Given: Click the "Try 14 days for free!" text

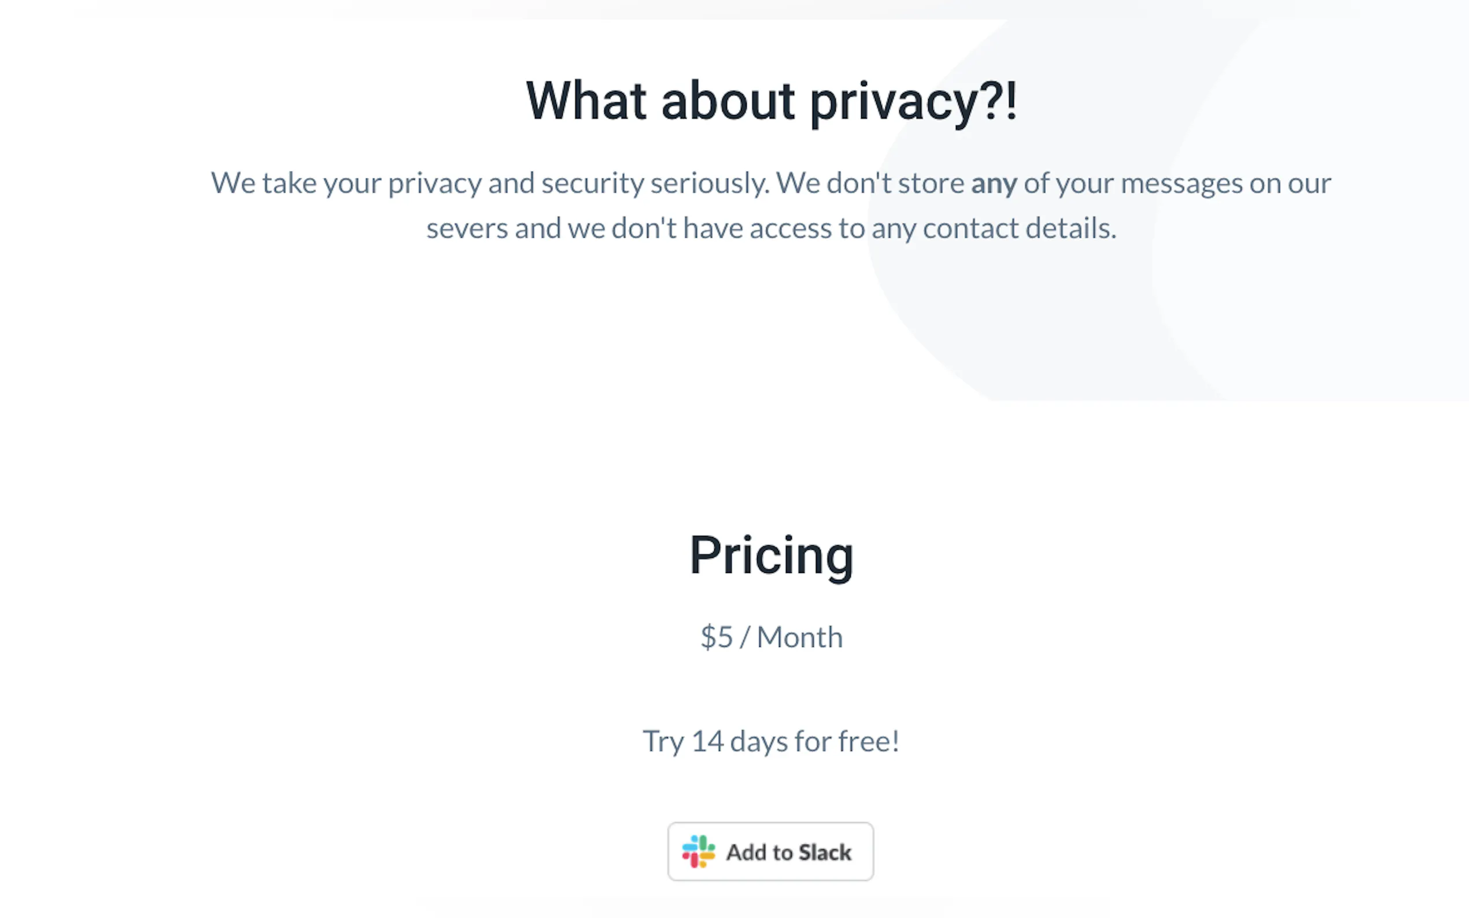Looking at the screenshot, I should [772, 741].
